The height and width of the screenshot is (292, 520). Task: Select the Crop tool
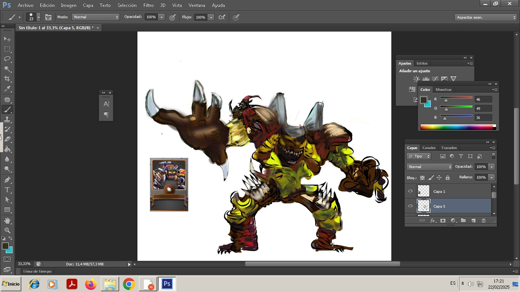[x=7, y=79]
